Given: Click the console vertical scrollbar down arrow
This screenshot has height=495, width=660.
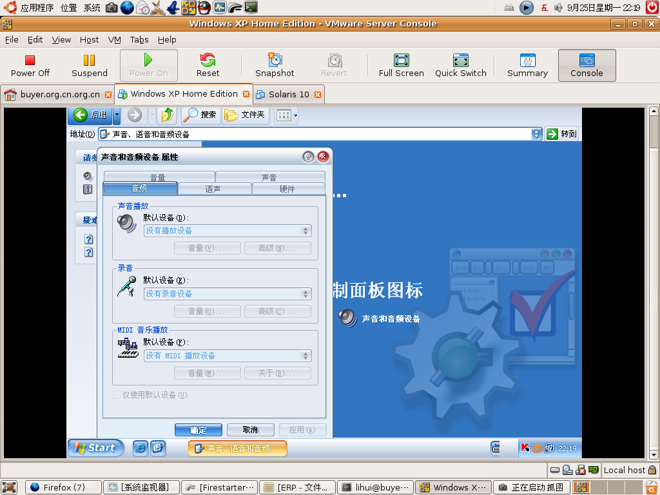Looking at the screenshot, I should click(x=654, y=455).
